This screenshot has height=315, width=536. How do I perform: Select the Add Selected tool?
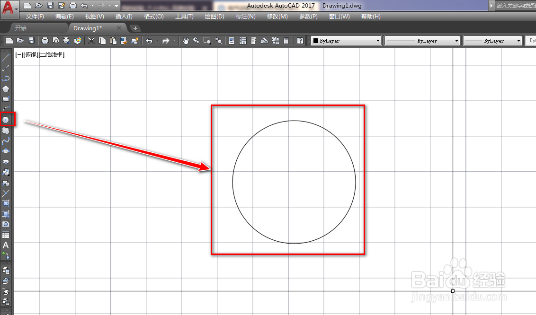pos(6,255)
